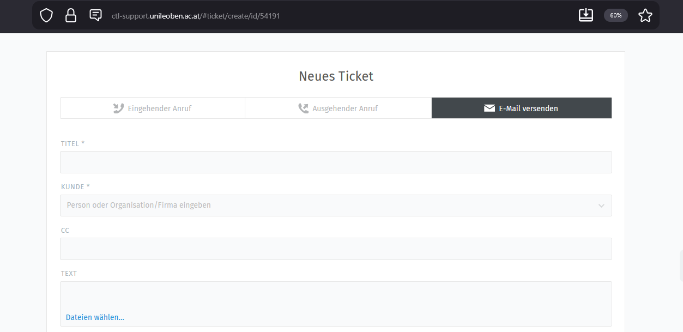Click the incoming call phone icon

click(x=118, y=108)
